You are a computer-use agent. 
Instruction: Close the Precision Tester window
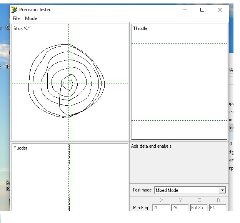point(220,10)
